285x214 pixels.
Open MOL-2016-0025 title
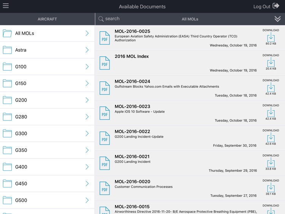132,31
